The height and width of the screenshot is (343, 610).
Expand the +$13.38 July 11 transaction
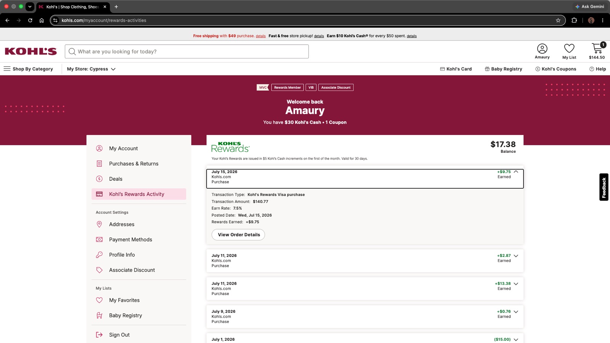(516, 284)
